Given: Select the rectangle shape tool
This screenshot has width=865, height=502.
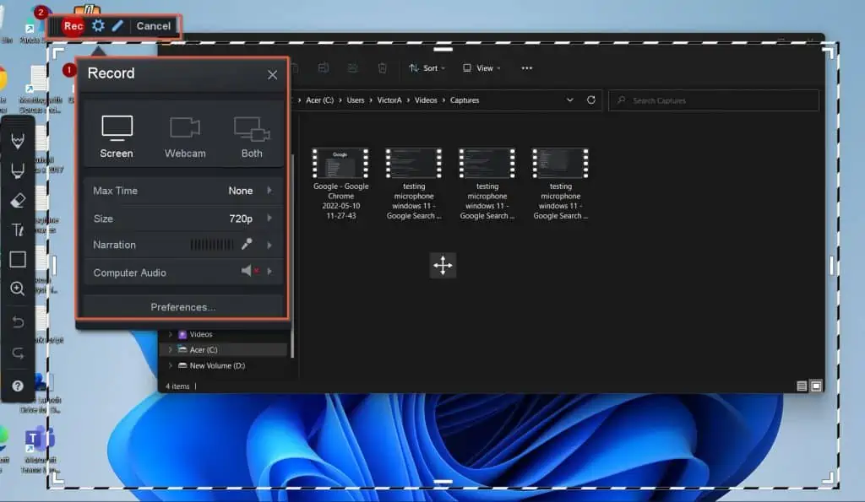Looking at the screenshot, I should click(17, 259).
